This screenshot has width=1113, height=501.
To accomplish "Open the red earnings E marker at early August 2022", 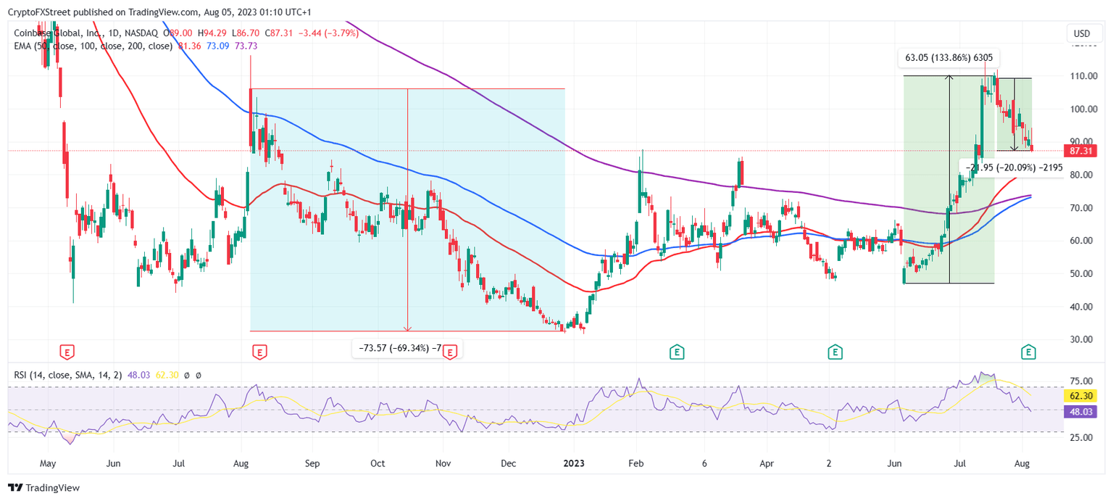I will coord(259,352).
